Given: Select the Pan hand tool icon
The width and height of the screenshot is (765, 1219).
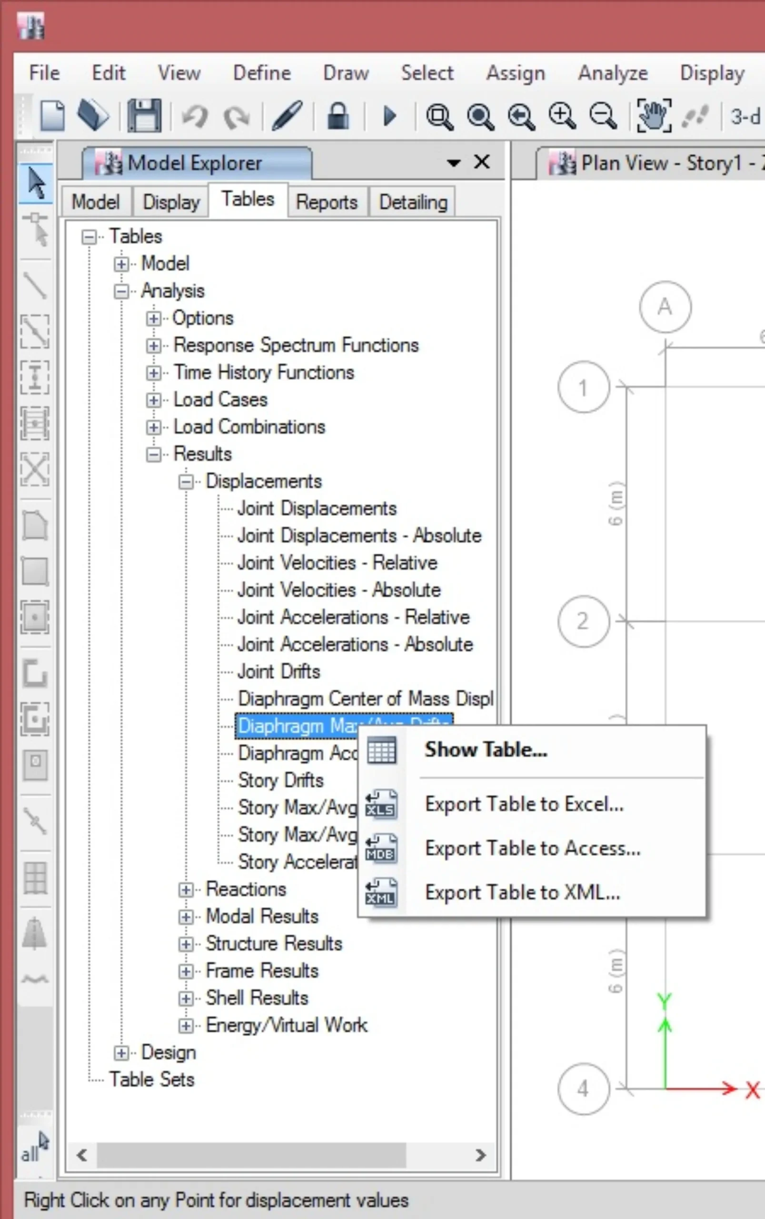Looking at the screenshot, I should coord(654,116).
